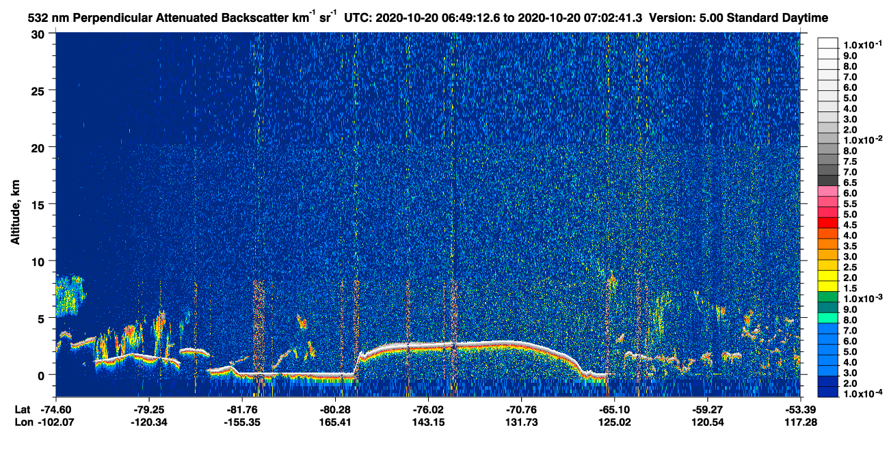The image size is (889, 456).
Task: Click the colorbar label "5.5"
Action: click(850, 204)
